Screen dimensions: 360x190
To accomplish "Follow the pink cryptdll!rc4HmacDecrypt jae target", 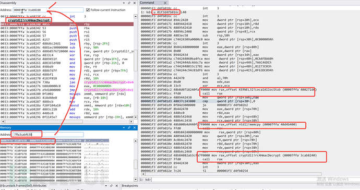I will click(109, 82).
